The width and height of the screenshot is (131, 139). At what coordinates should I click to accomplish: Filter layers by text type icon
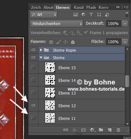(x=91, y=14)
